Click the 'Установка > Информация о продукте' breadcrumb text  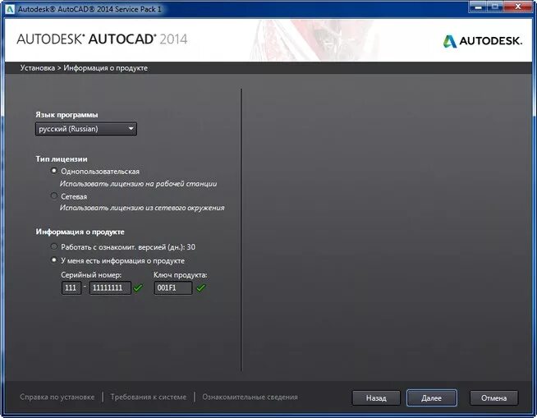coord(84,68)
